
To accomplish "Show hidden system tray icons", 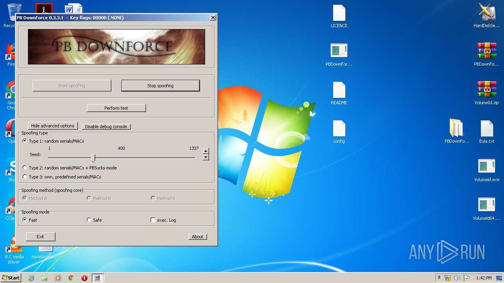I will tap(439, 278).
